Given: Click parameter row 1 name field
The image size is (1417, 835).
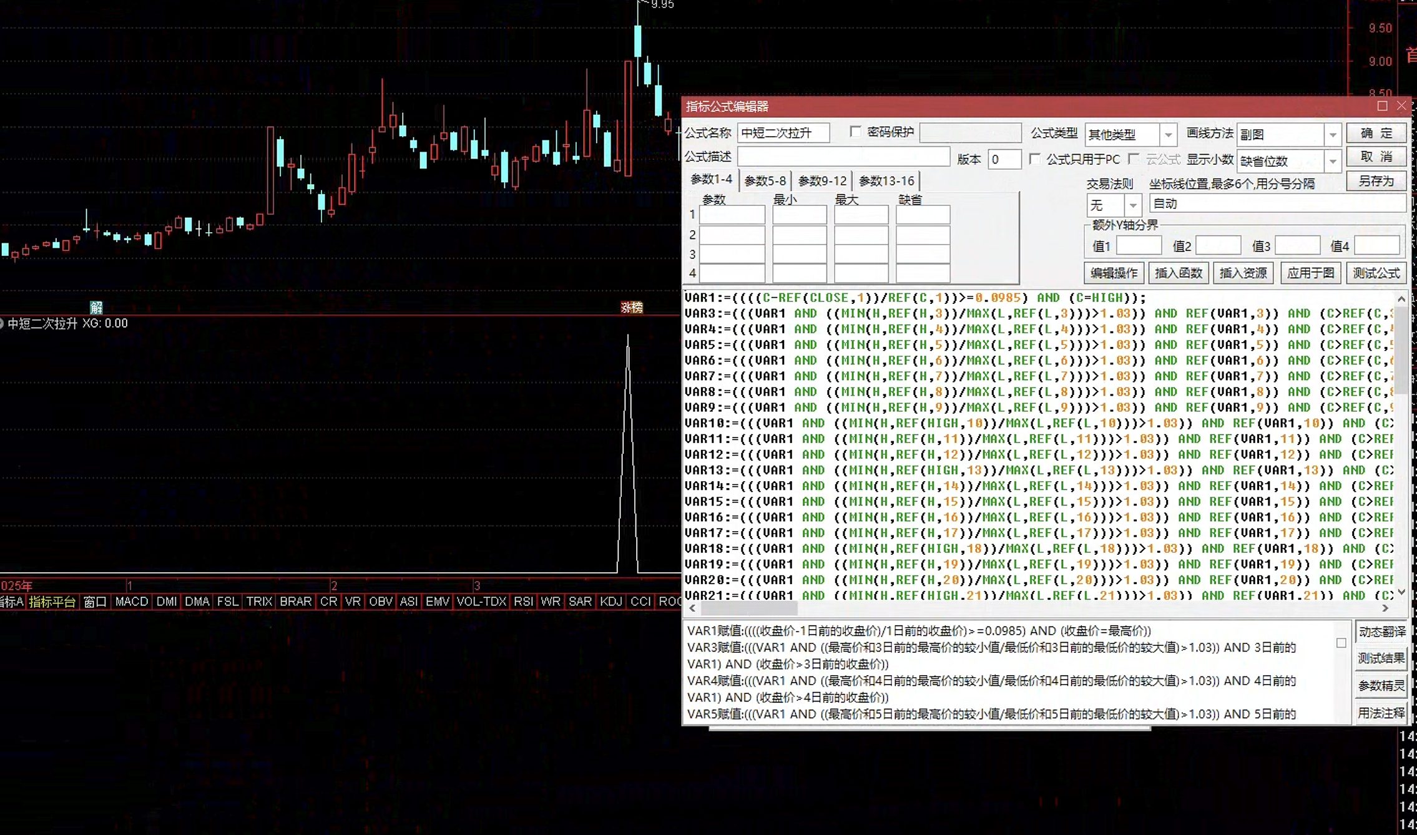Looking at the screenshot, I should pos(732,215).
